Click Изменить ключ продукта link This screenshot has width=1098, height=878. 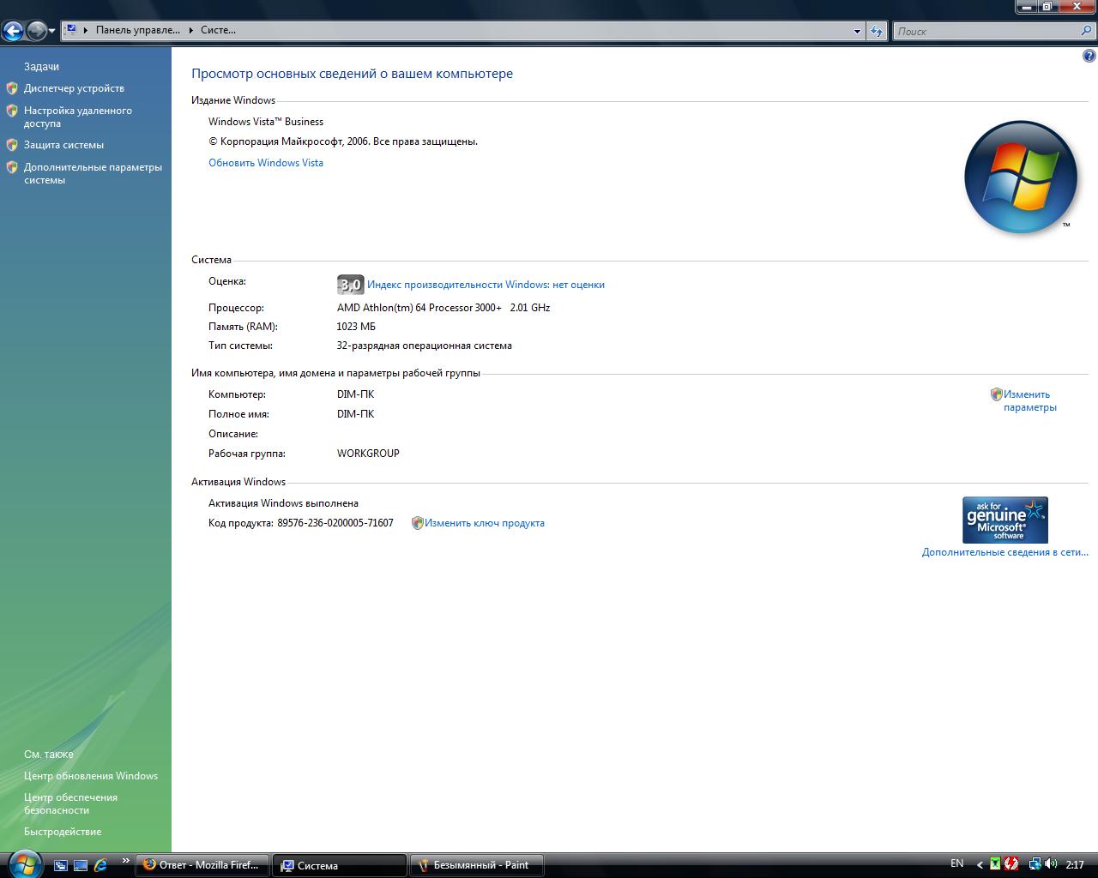(484, 523)
